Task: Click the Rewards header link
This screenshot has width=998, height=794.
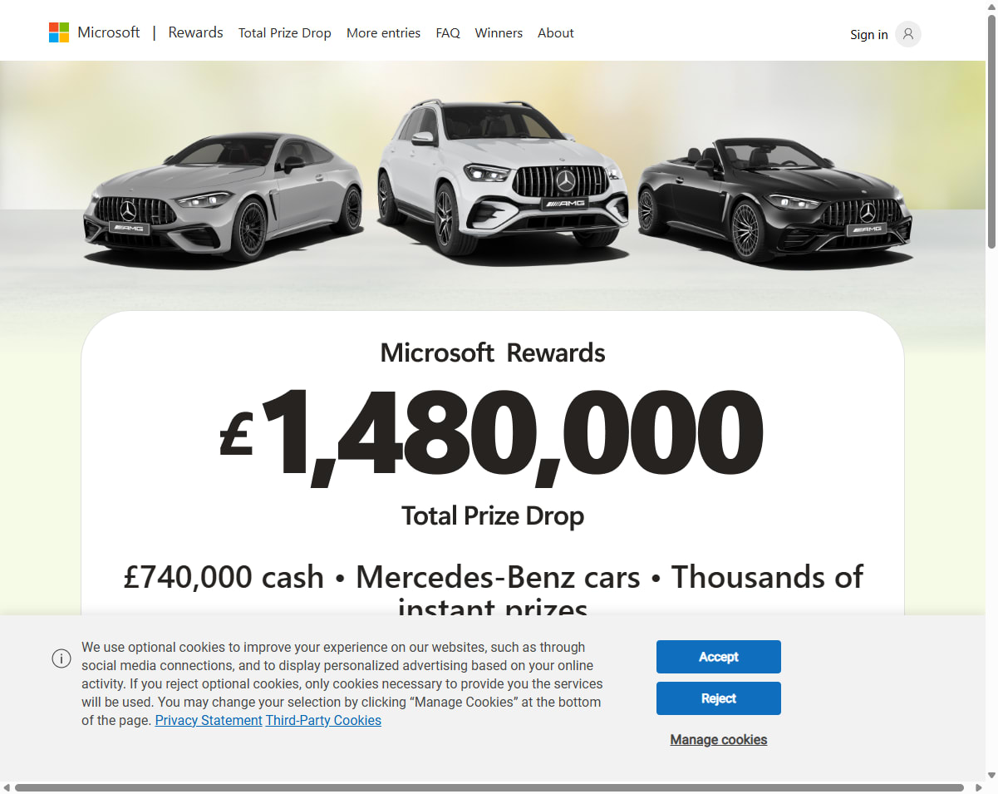Action: 195,32
